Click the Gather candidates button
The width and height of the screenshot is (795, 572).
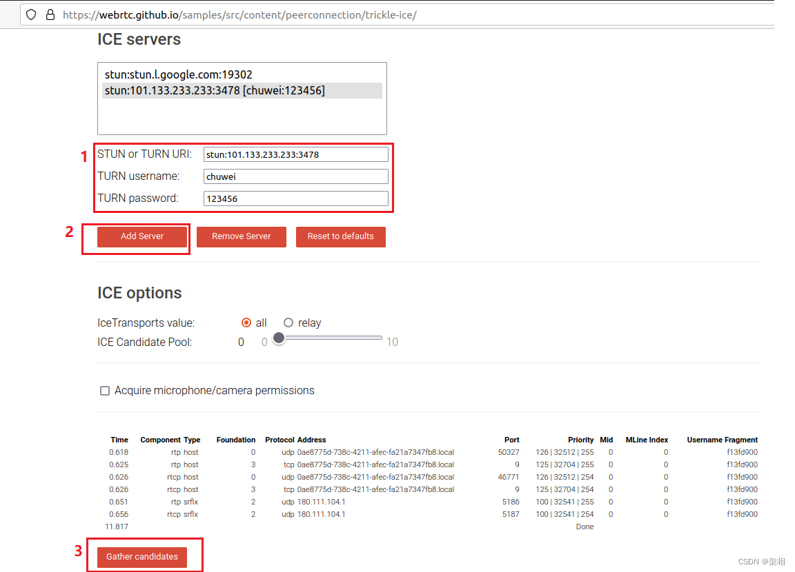point(142,557)
